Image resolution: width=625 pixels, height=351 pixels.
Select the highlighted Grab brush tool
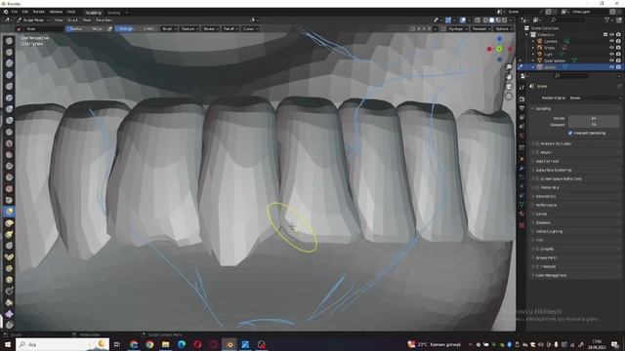(9, 212)
